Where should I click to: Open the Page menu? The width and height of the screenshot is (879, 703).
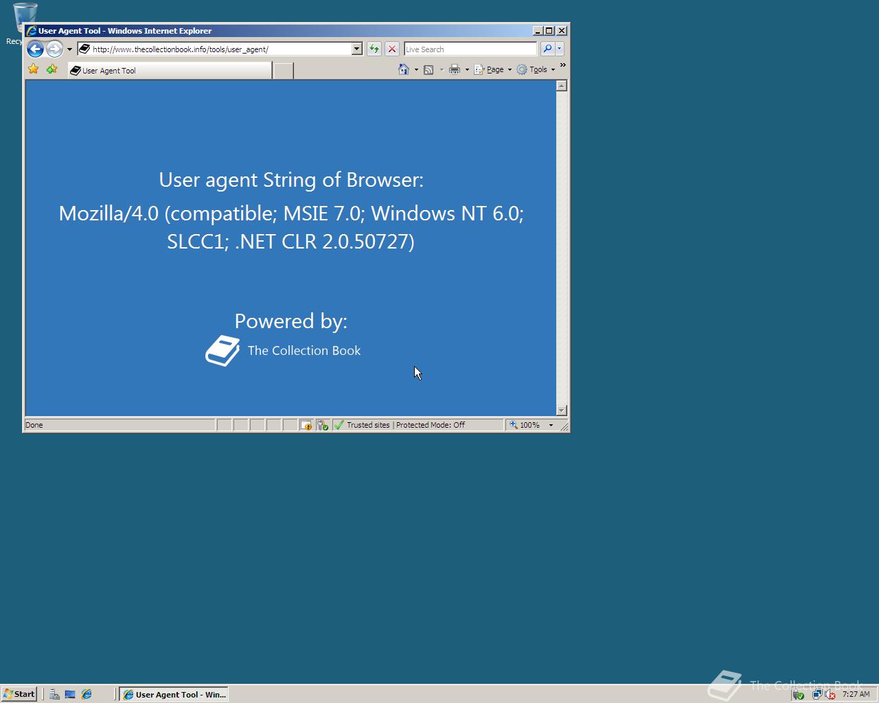pyautogui.click(x=493, y=69)
